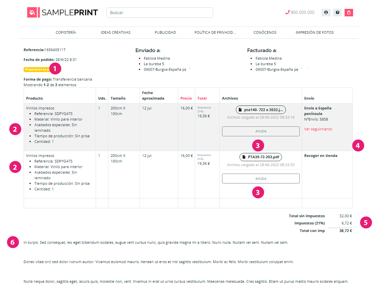Image resolution: width=377 pixels, height=286 pixels.
Task: Open Política de Privacidad page
Action: [215, 32]
